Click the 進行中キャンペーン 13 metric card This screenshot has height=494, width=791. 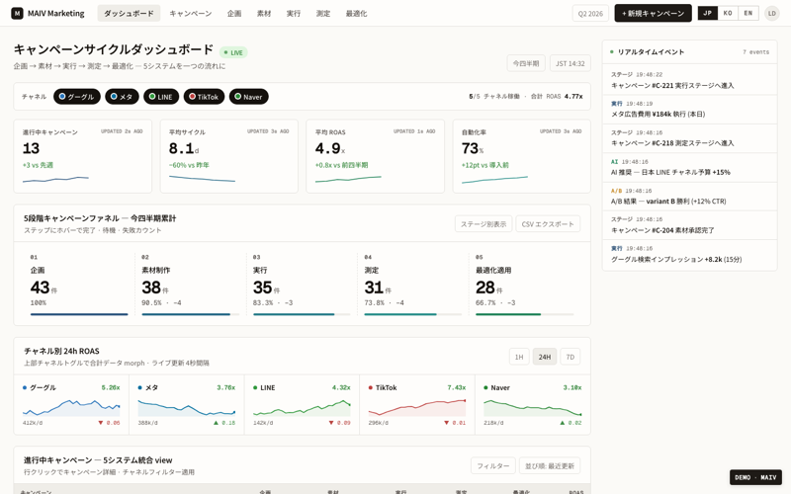point(83,156)
